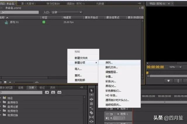Click the green label swatch of 序列 01
The image size is (187, 124).
[x=44, y=22]
